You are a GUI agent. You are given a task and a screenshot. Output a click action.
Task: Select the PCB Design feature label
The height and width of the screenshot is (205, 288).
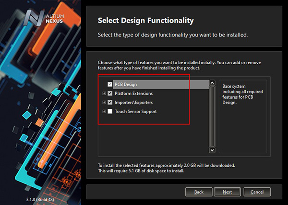coord(126,85)
